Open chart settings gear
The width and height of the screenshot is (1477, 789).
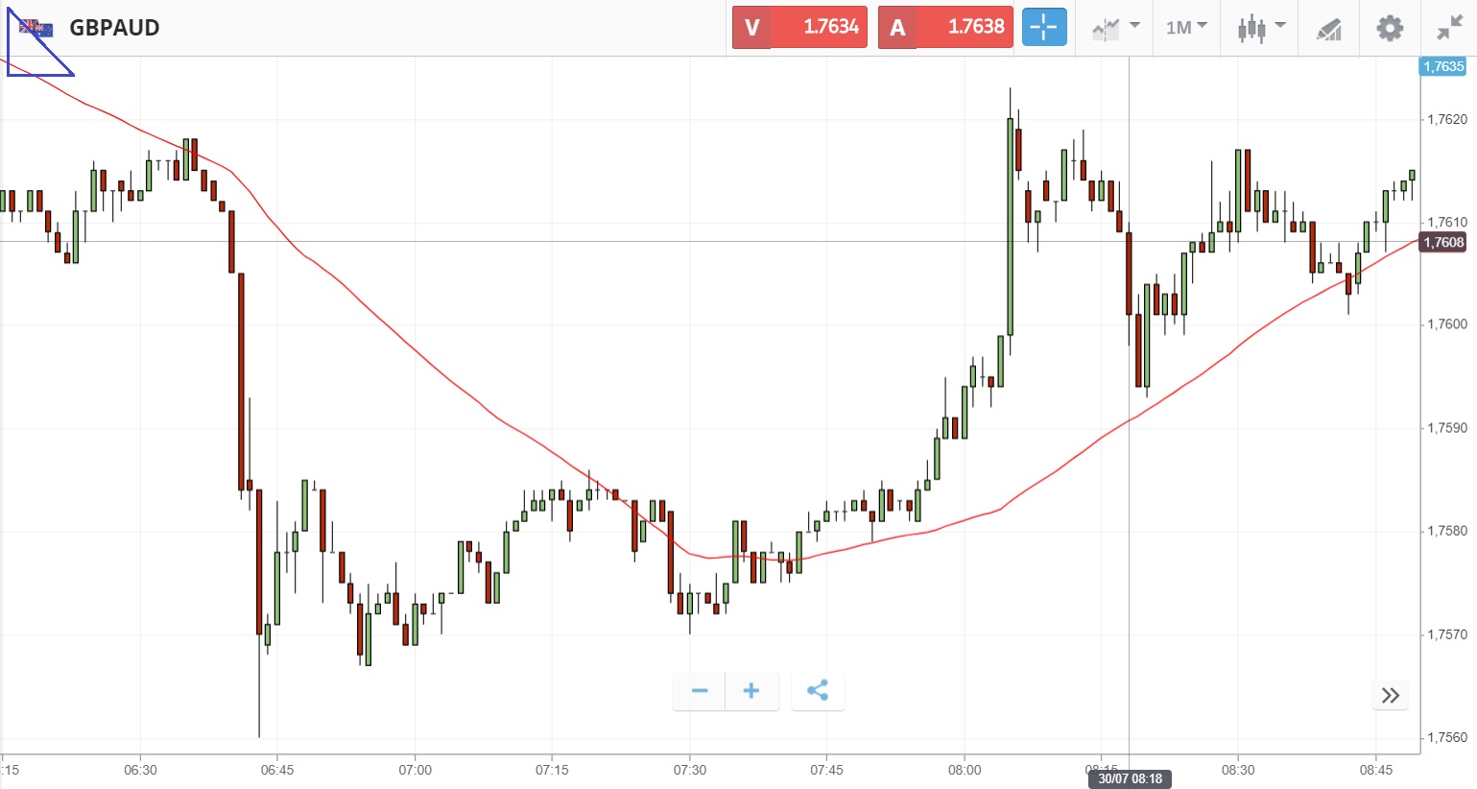point(1389,28)
